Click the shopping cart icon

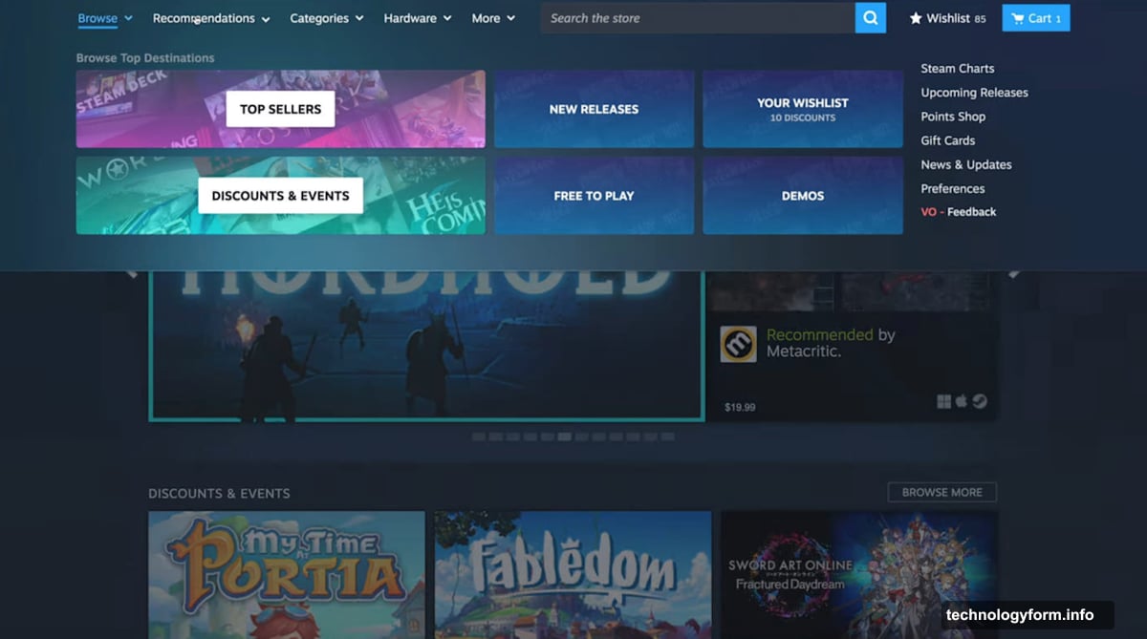(1016, 18)
